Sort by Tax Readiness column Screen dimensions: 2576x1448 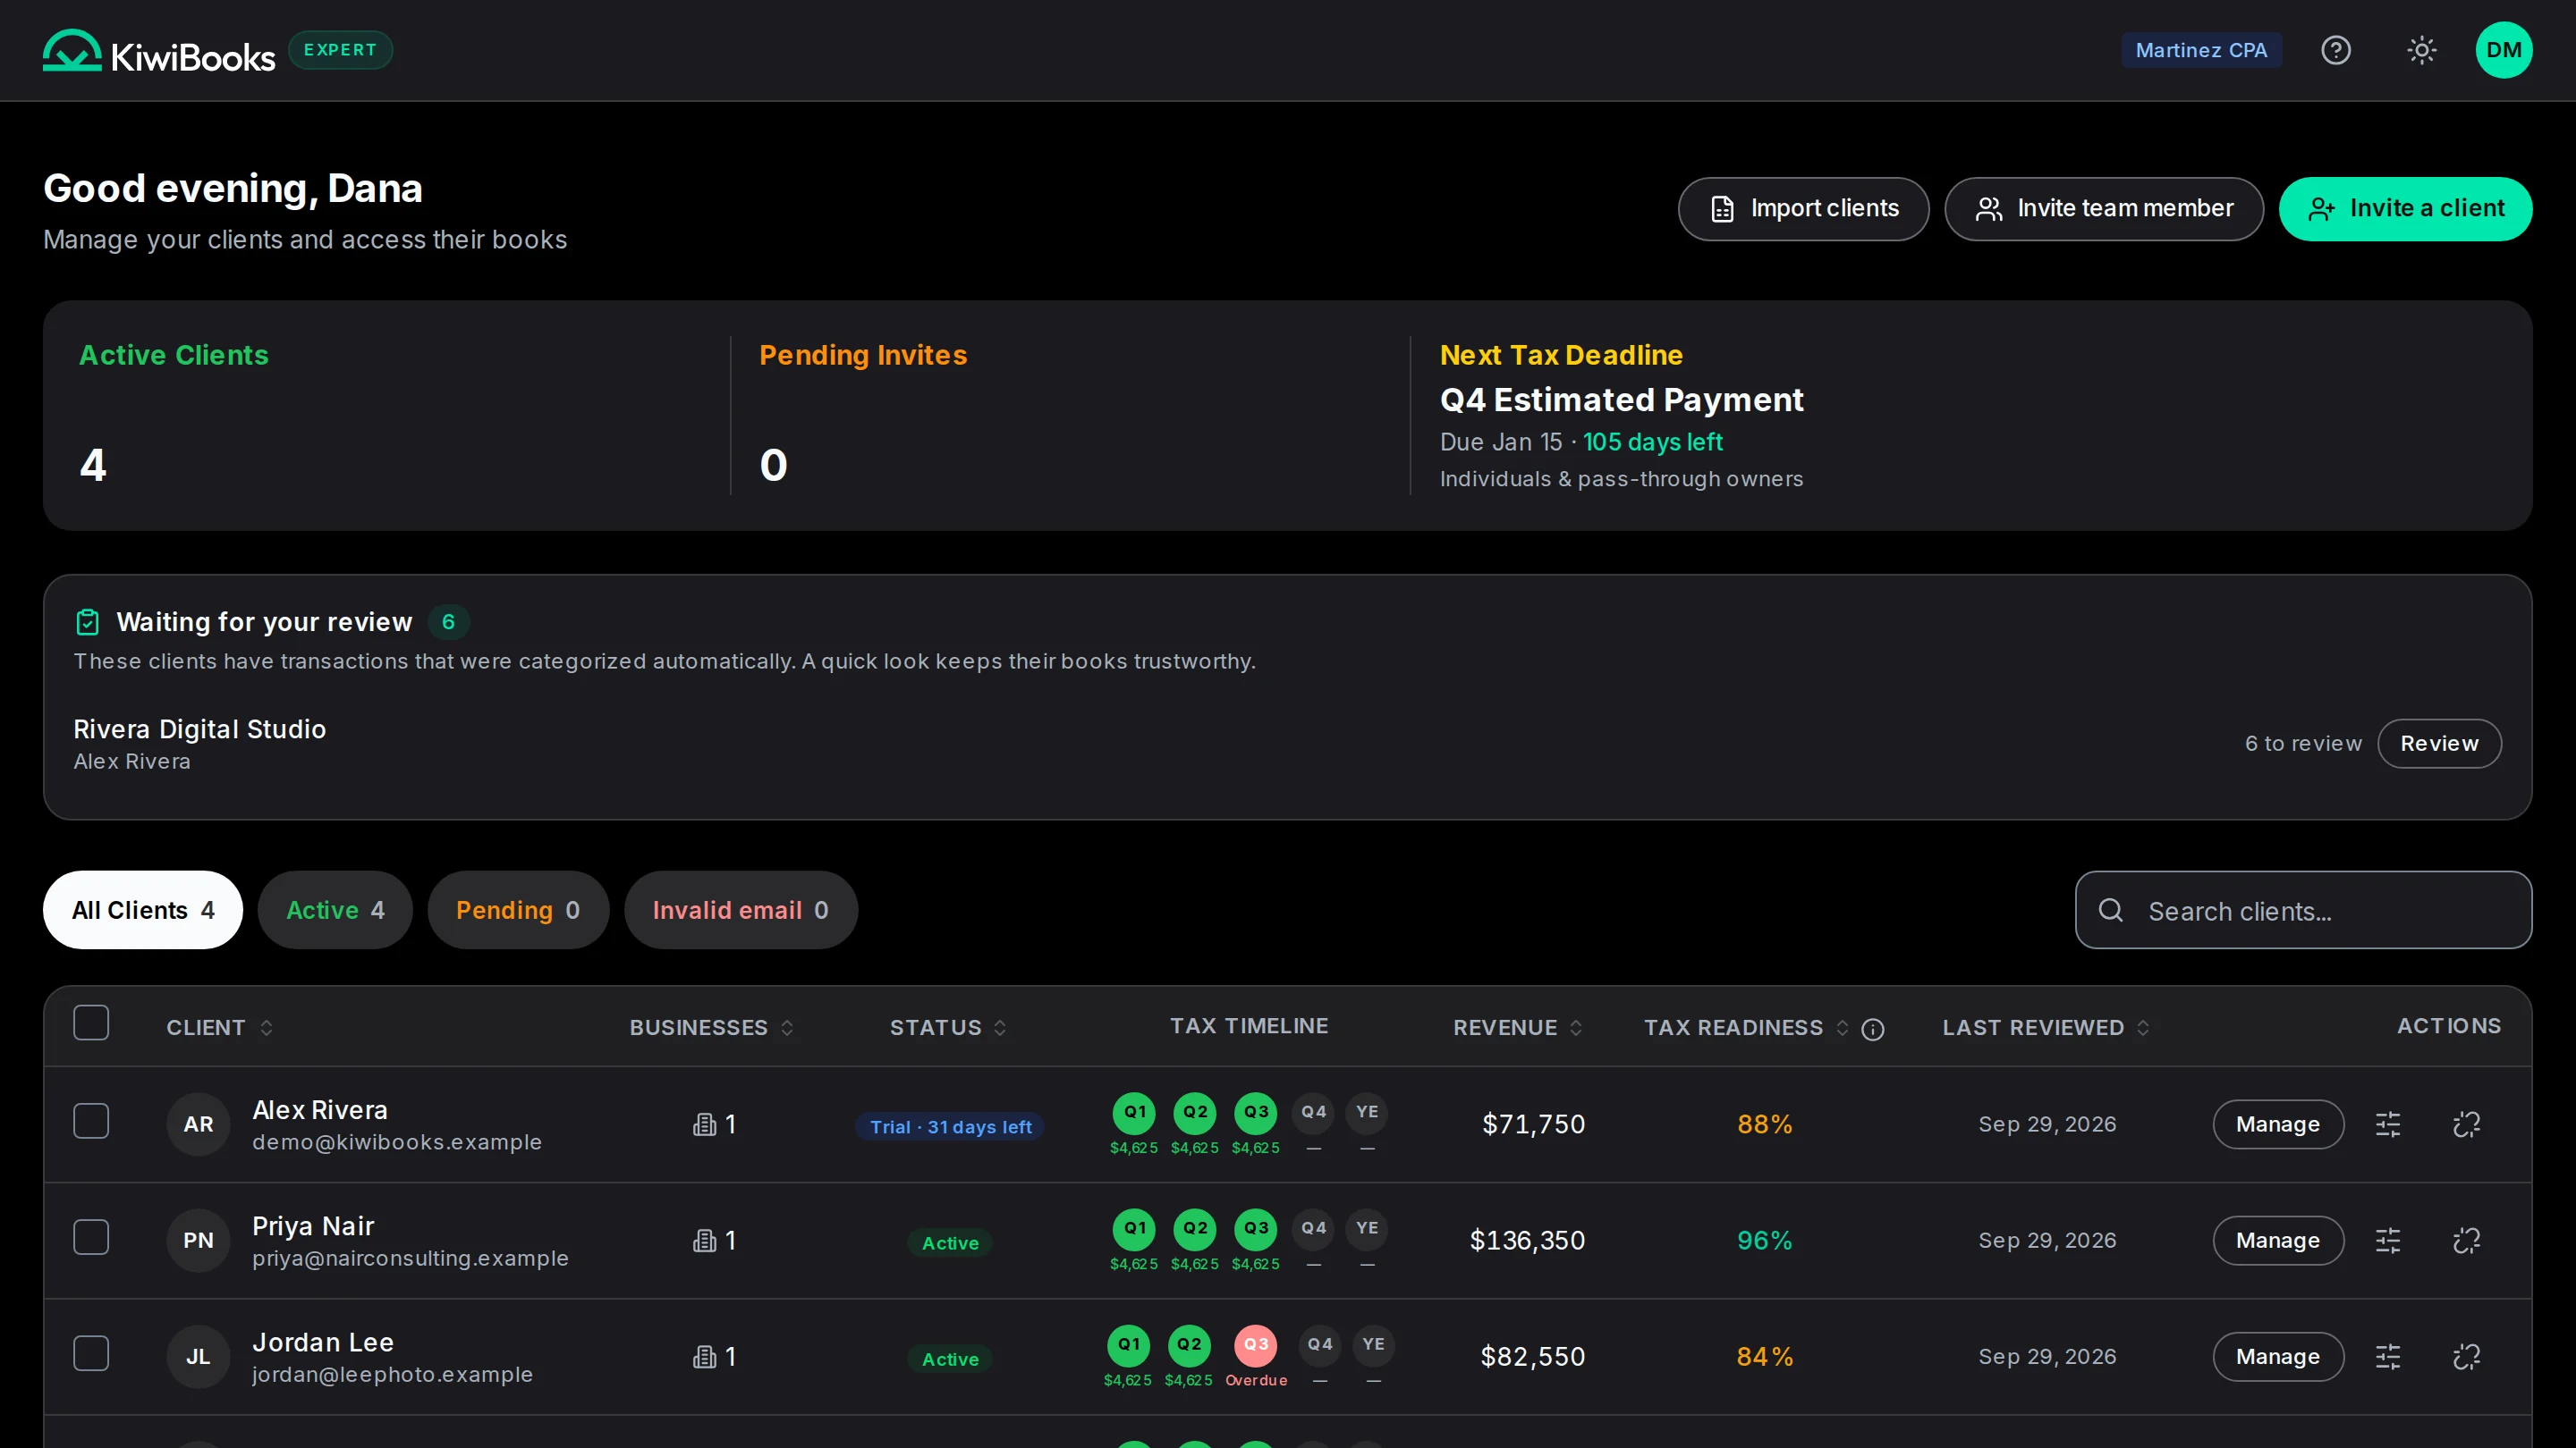coord(1746,1027)
